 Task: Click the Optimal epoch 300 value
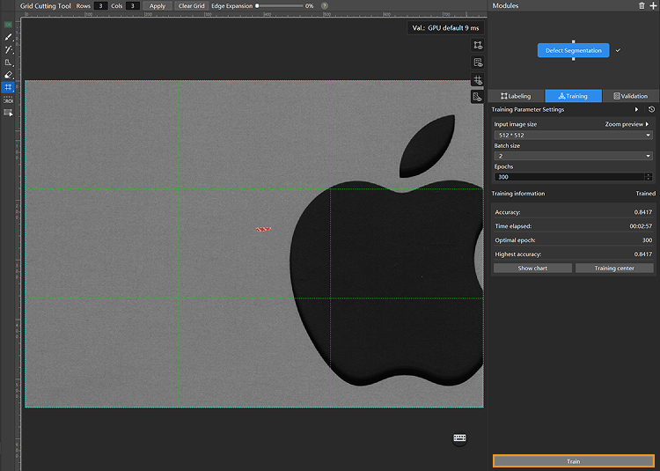[647, 240]
